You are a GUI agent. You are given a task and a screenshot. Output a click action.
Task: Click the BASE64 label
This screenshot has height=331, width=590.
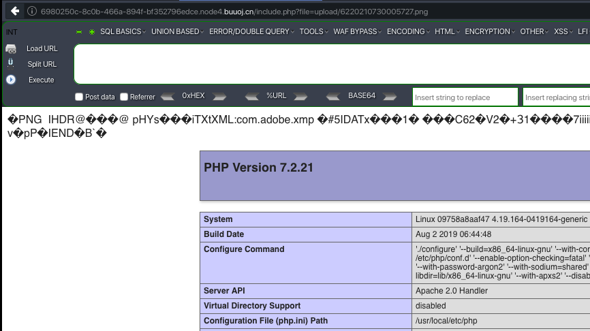click(362, 95)
